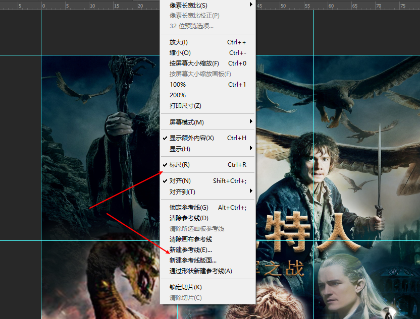Viewport: 420px width, 319px height.
Task: Open the 像素长宽比(S) submenu
Action: coord(207,6)
